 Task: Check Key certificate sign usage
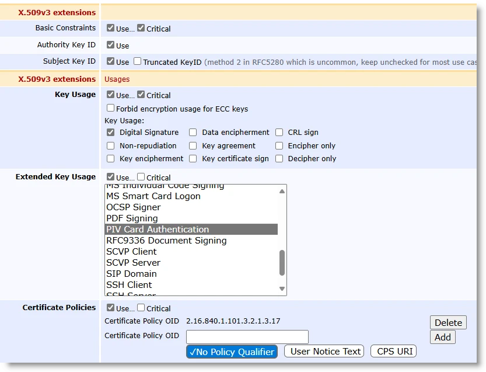193,159
